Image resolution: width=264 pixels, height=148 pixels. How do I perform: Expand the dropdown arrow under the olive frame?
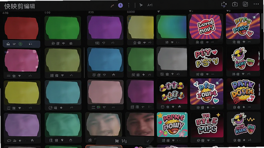[62, 76]
